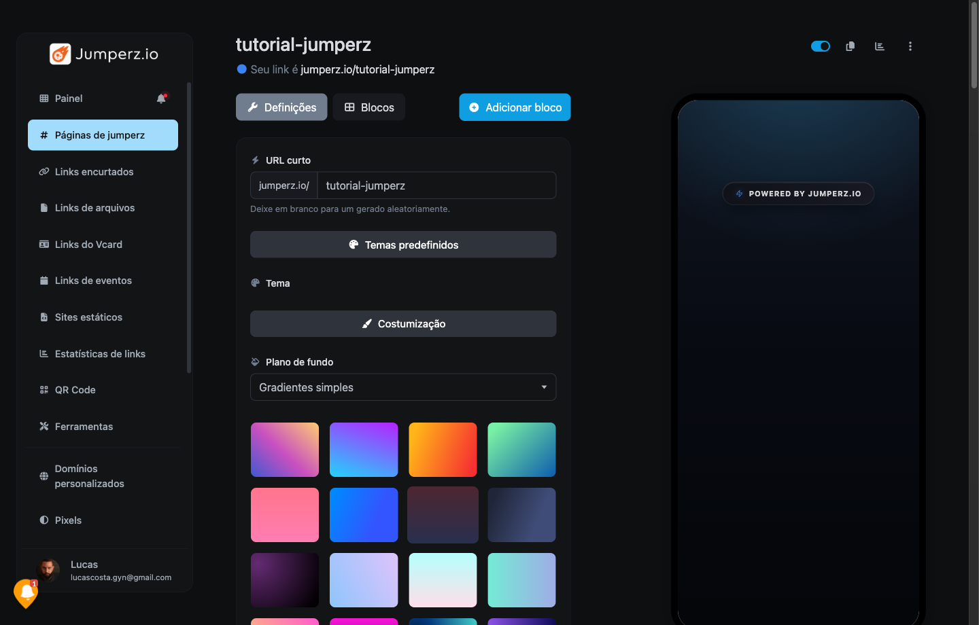Toggle the page active switch

coord(821,46)
